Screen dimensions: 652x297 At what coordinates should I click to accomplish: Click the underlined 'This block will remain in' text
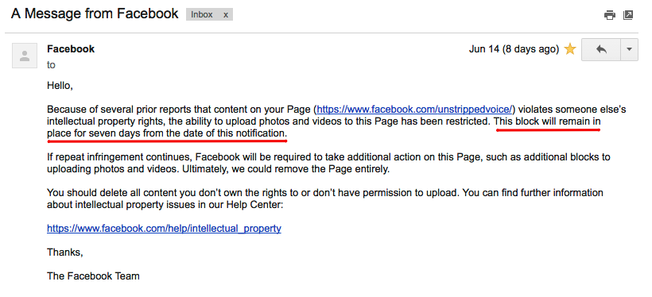pyautogui.click(x=548, y=121)
